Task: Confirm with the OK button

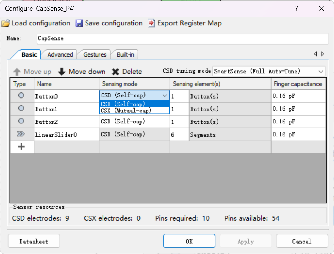Action: tap(189, 242)
